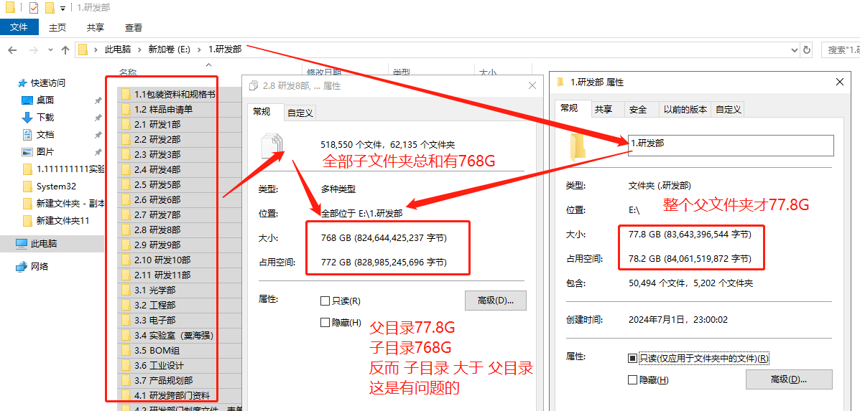Toggle 隐藏(H) checkbox in the 1.研发部 属性 dialog
This screenshot has height=411, width=860.
[x=632, y=379]
